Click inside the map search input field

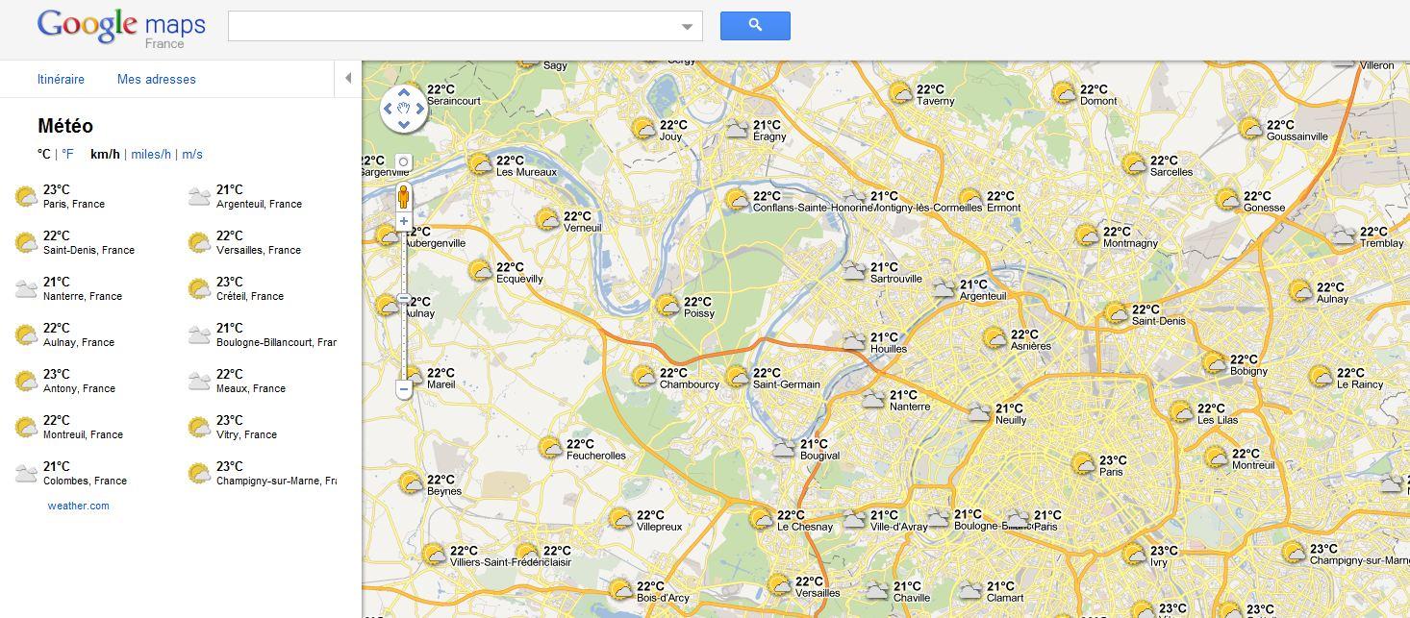[452, 26]
